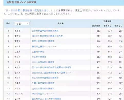Open 金沢大学附属病院 link
This screenshot has width=124, height=100.
46,99
